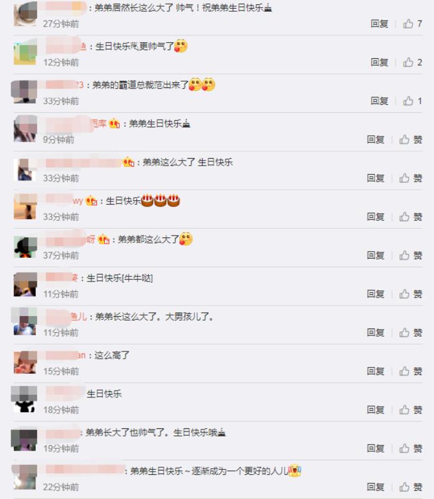Click thumbs-up on comment with 2 likes
Image resolution: width=434 pixels, height=499 pixels.
412,62
